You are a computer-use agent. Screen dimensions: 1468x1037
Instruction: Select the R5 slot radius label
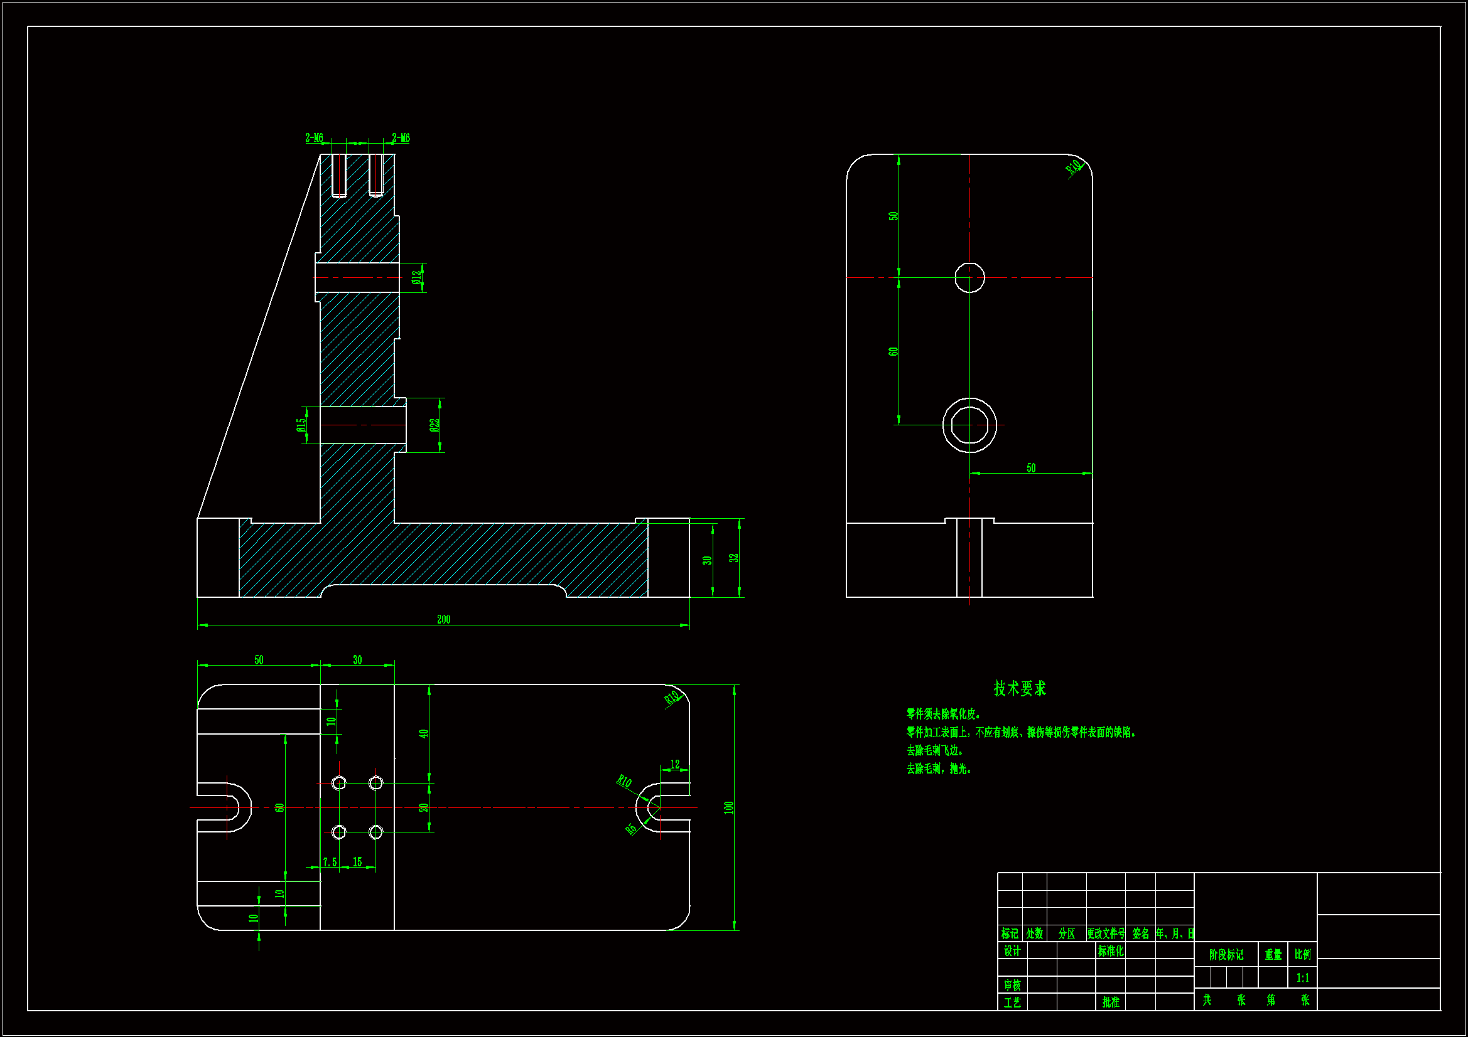pyautogui.click(x=631, y=829)
